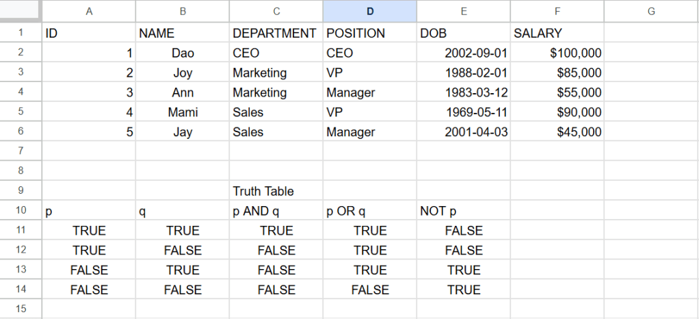This screenshot has height=319, width=699.
Task: Click the DOB cell 1969-05-11
Action: (464, 112)
